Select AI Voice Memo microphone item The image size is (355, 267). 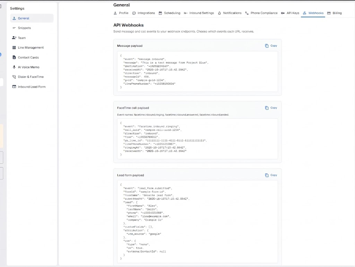pos(32,67)
